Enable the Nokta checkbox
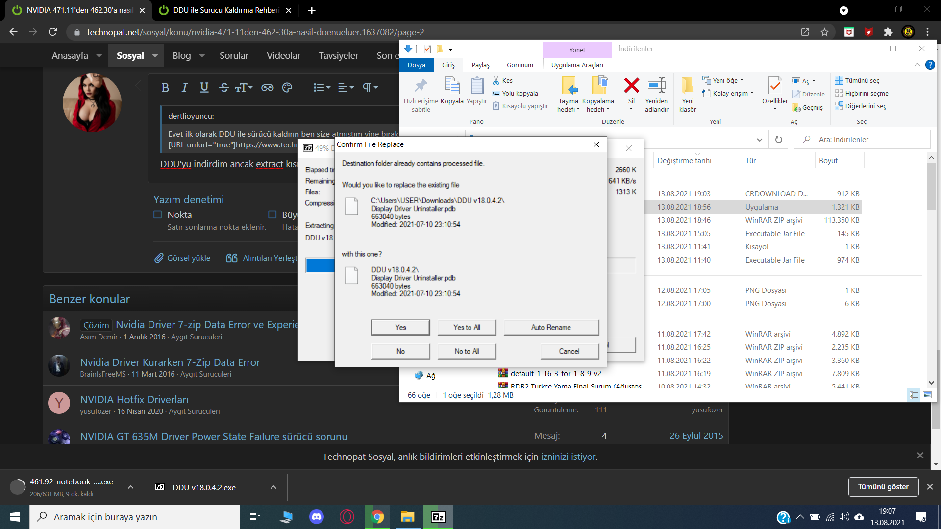 tap(158, 215)
